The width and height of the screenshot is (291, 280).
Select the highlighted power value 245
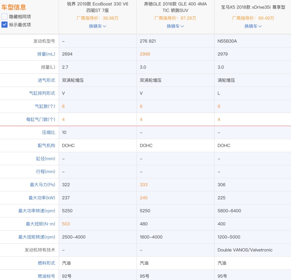144,198
